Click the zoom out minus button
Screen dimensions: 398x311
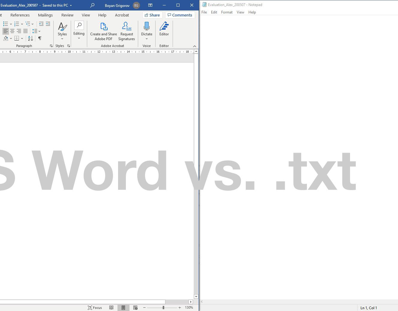(144, 308)
